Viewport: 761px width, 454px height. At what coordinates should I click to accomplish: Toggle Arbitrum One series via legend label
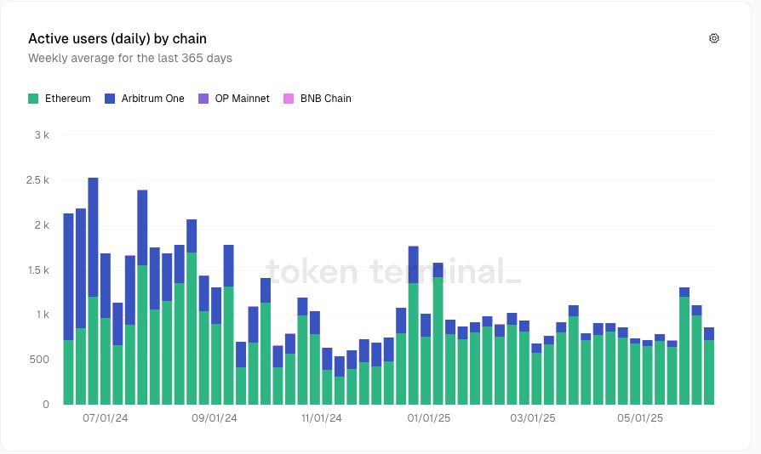152,99
